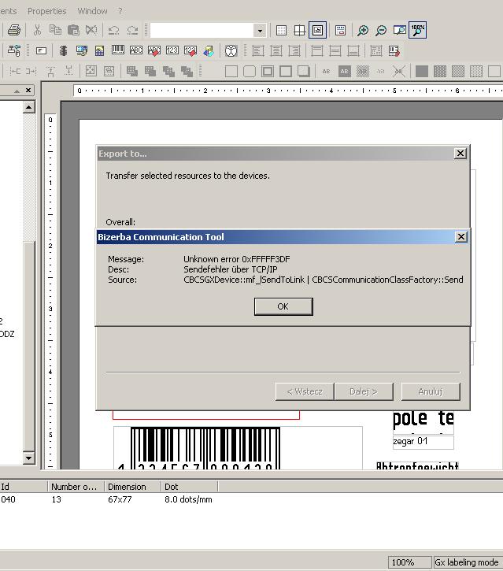This screenshot has height=571, width=503.
Task: Click the round symbol icon in toolbar
Action: (x=231, y=50)
